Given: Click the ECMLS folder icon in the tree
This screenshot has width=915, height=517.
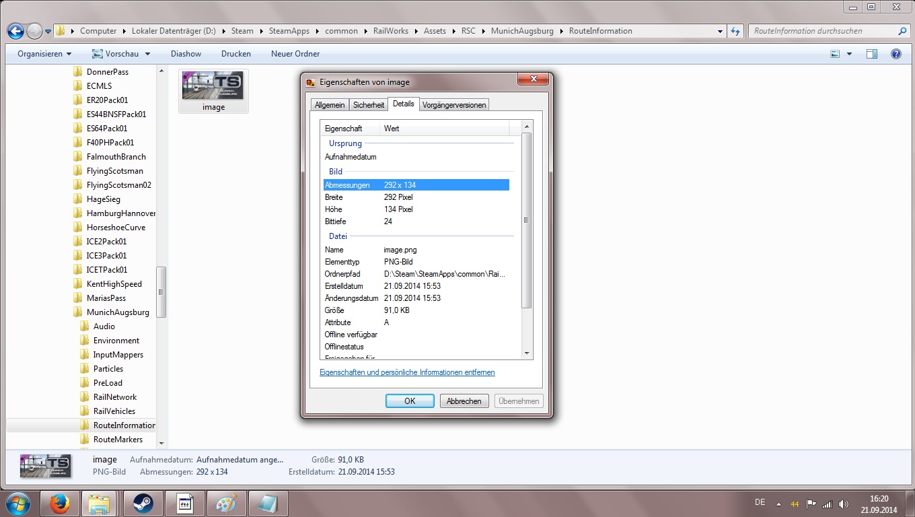Looking at the screenshot, I should point(78,86).
